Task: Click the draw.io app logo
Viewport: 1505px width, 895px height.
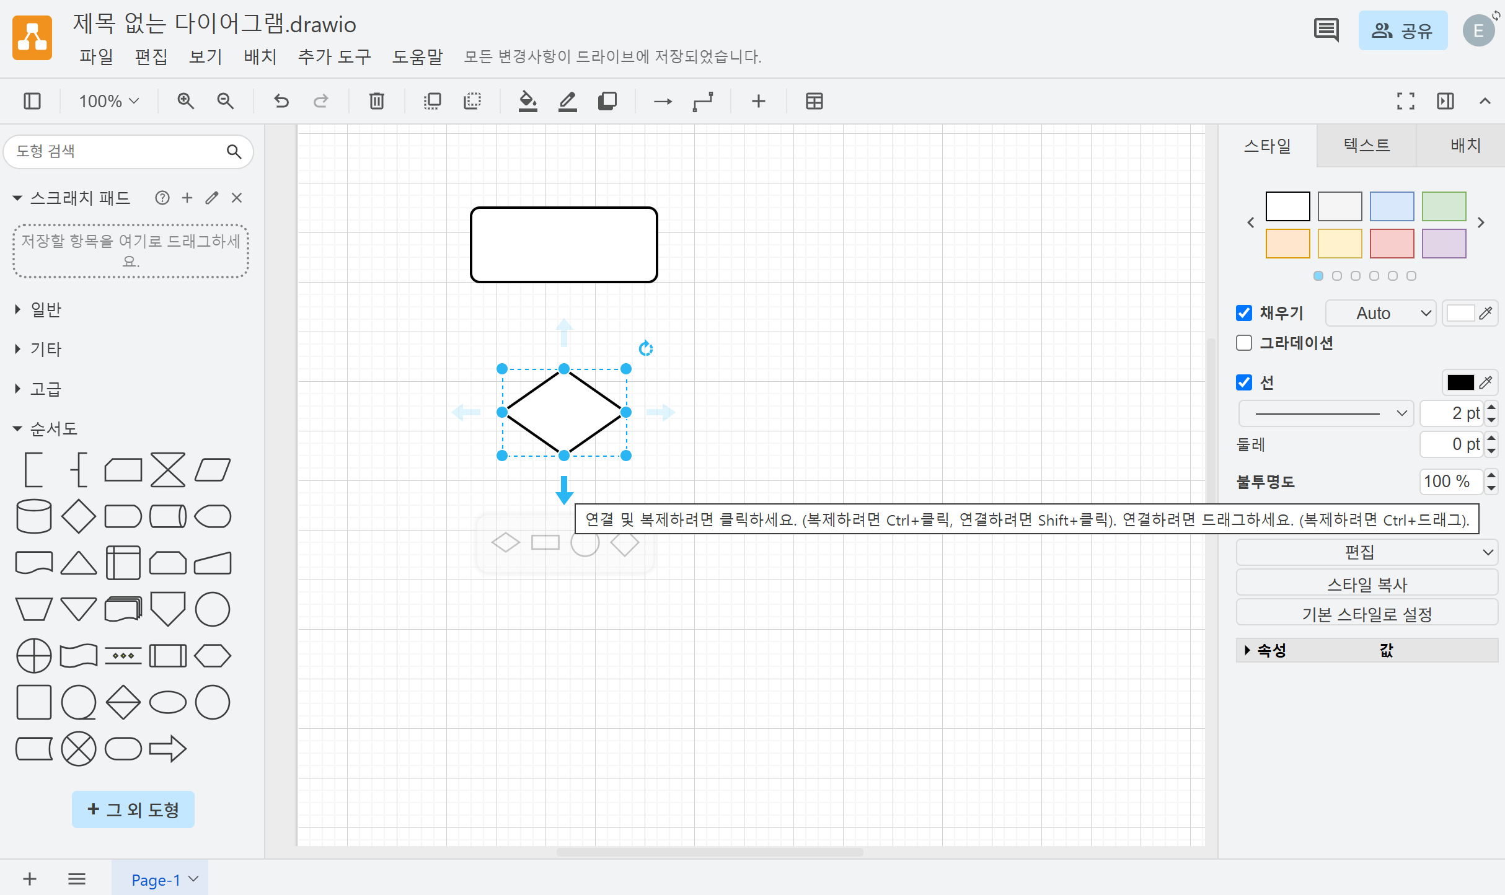Action: (32, 38)
